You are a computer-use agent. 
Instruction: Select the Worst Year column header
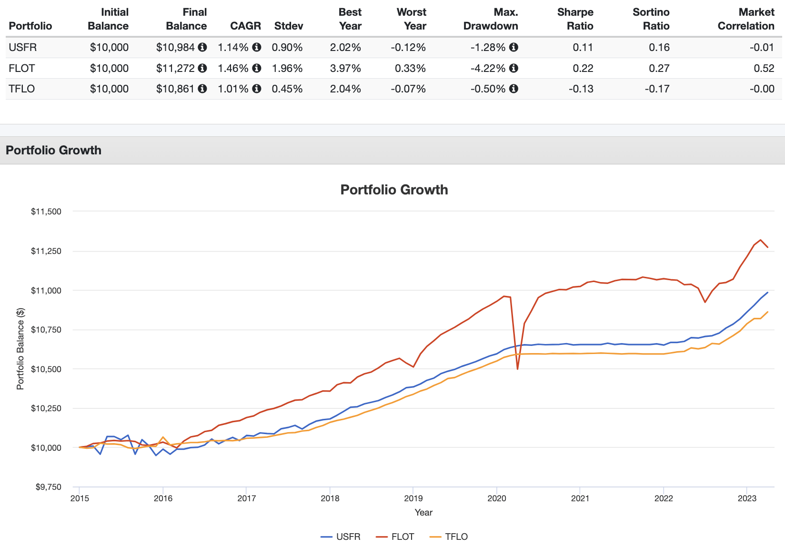pyautogui.click(x=412, y=19)
